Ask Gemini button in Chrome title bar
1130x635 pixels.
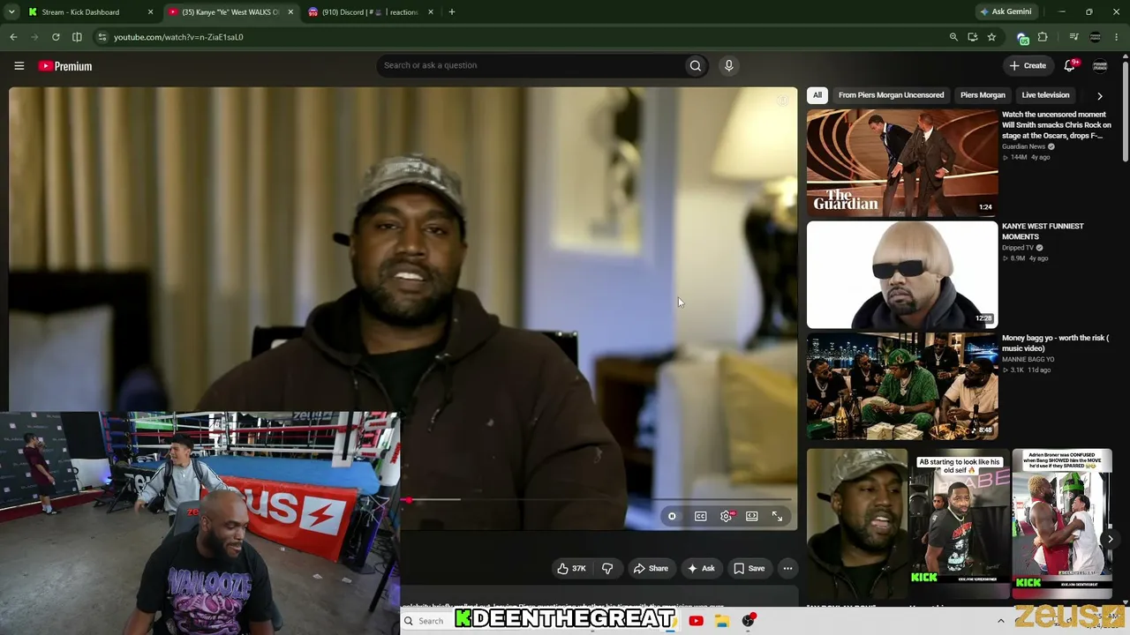pos(1005,12)
